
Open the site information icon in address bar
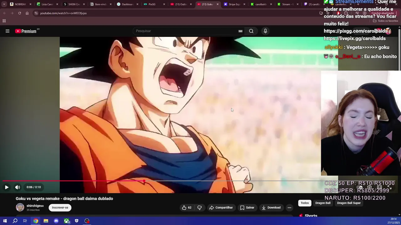[36, 13]
